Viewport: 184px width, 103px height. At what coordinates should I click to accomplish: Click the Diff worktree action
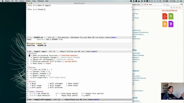click(55, 88)
